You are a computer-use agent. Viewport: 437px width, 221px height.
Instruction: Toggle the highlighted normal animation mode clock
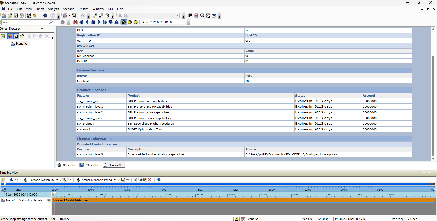click(x=124, y=22)
